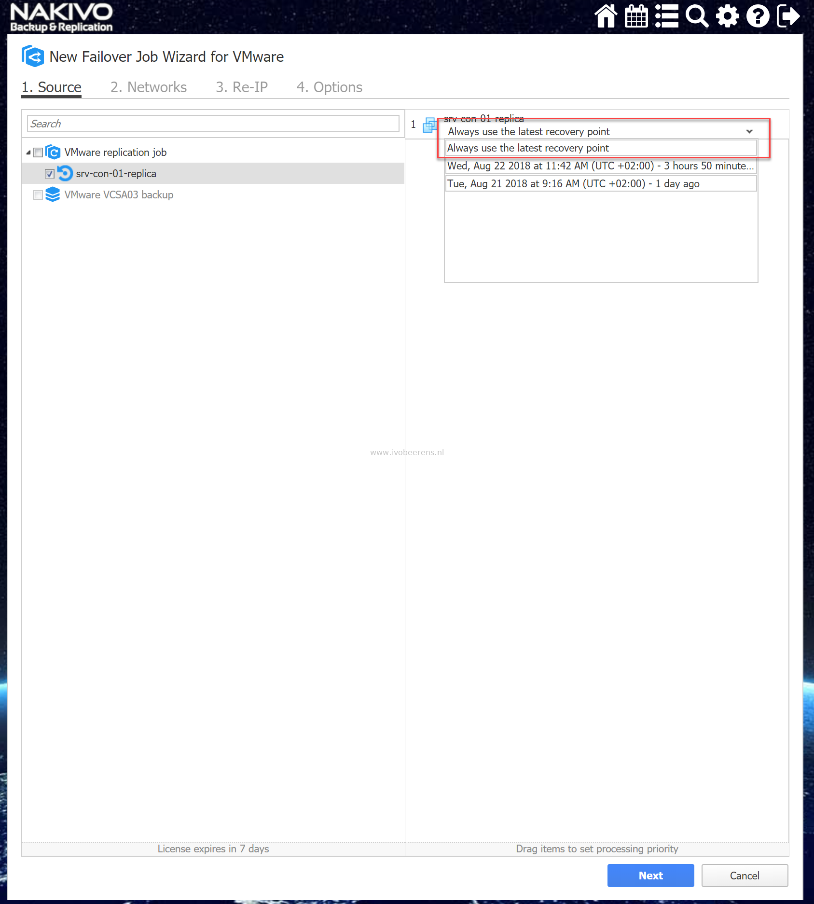Click the VMware replication job icon

pyautogui.click(x=53, y=152)
